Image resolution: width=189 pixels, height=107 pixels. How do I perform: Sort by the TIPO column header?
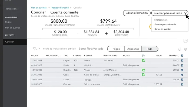66,56
